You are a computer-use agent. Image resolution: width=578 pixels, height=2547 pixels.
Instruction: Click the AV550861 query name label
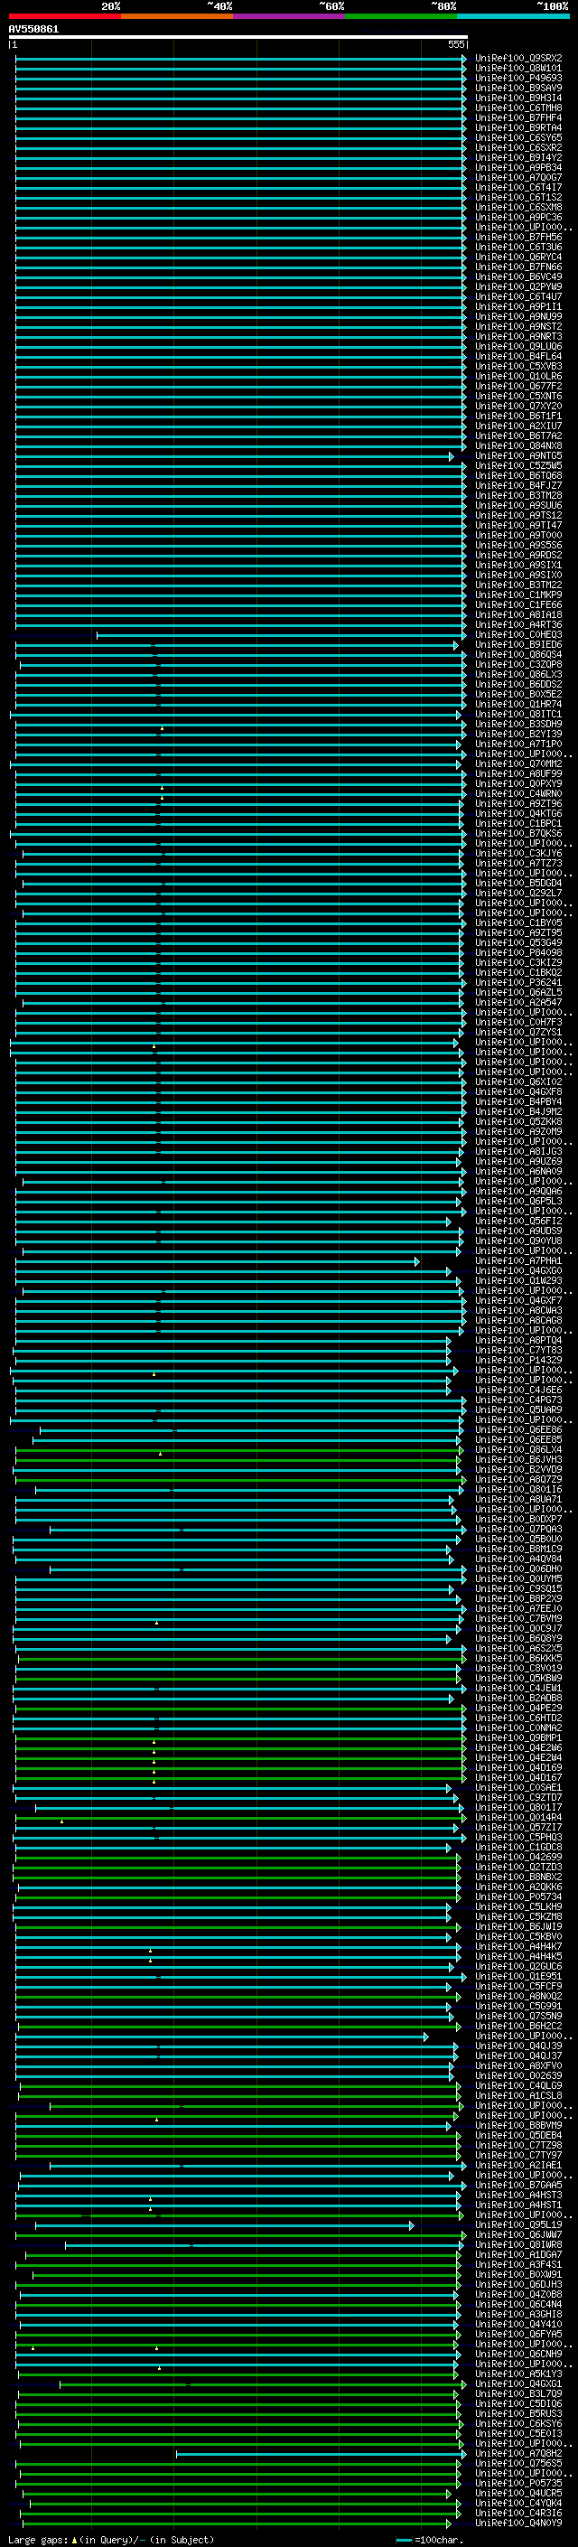(x=33, y=29)
